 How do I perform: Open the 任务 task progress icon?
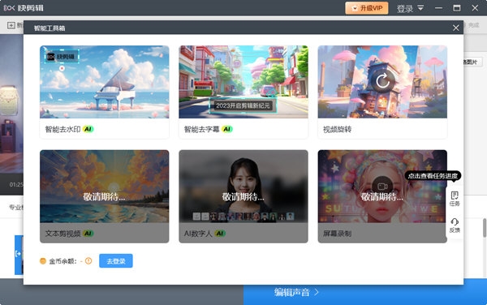(x=455, y=199)
